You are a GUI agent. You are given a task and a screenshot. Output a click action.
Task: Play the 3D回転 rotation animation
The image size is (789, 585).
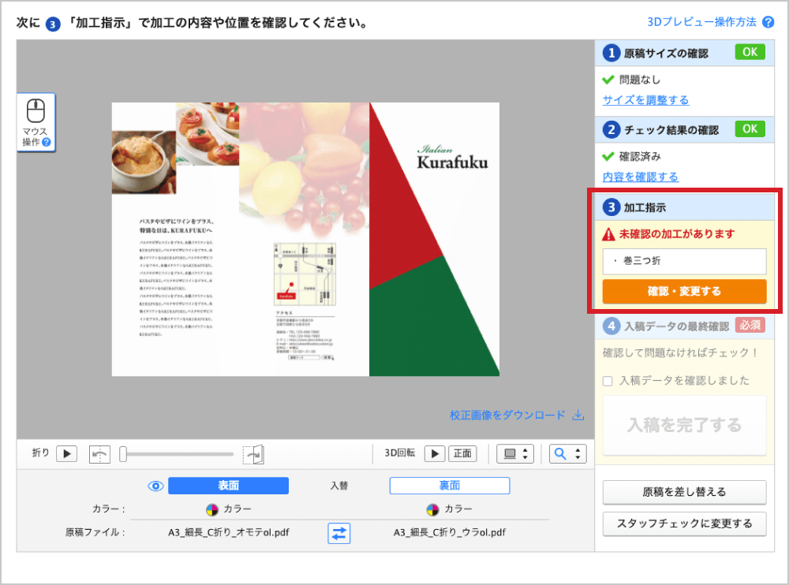pos(435,453)
